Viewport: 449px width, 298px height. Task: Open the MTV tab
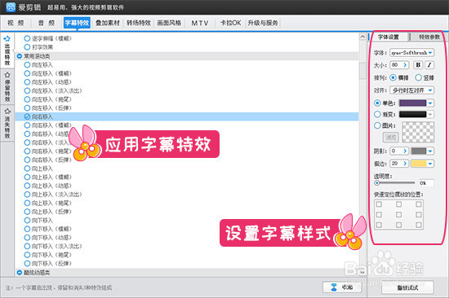tap(200, 23)
